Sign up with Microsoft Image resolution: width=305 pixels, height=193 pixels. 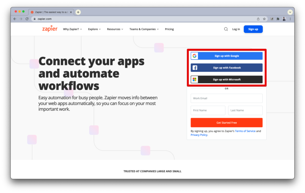pos(227,79)
